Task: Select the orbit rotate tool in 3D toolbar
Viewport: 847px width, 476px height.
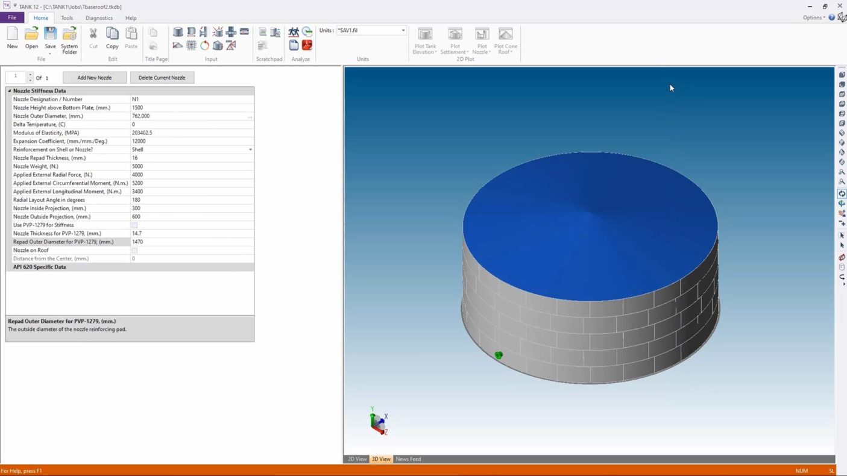Action: (x=842, y=193)
